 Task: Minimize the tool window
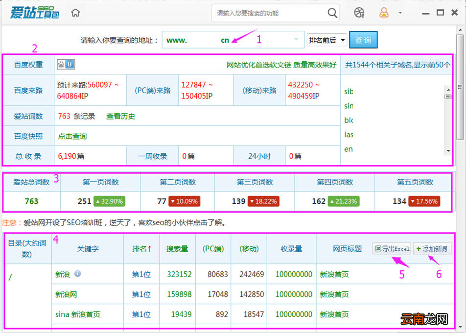pos(425,13)
